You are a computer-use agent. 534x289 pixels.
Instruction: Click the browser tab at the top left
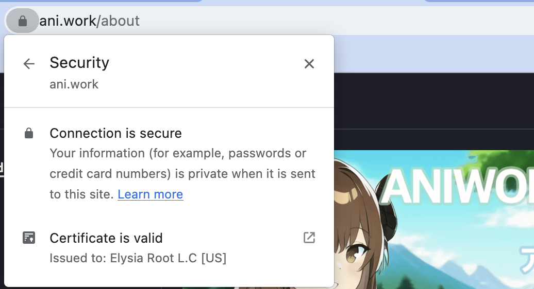(x=103, y=1)
